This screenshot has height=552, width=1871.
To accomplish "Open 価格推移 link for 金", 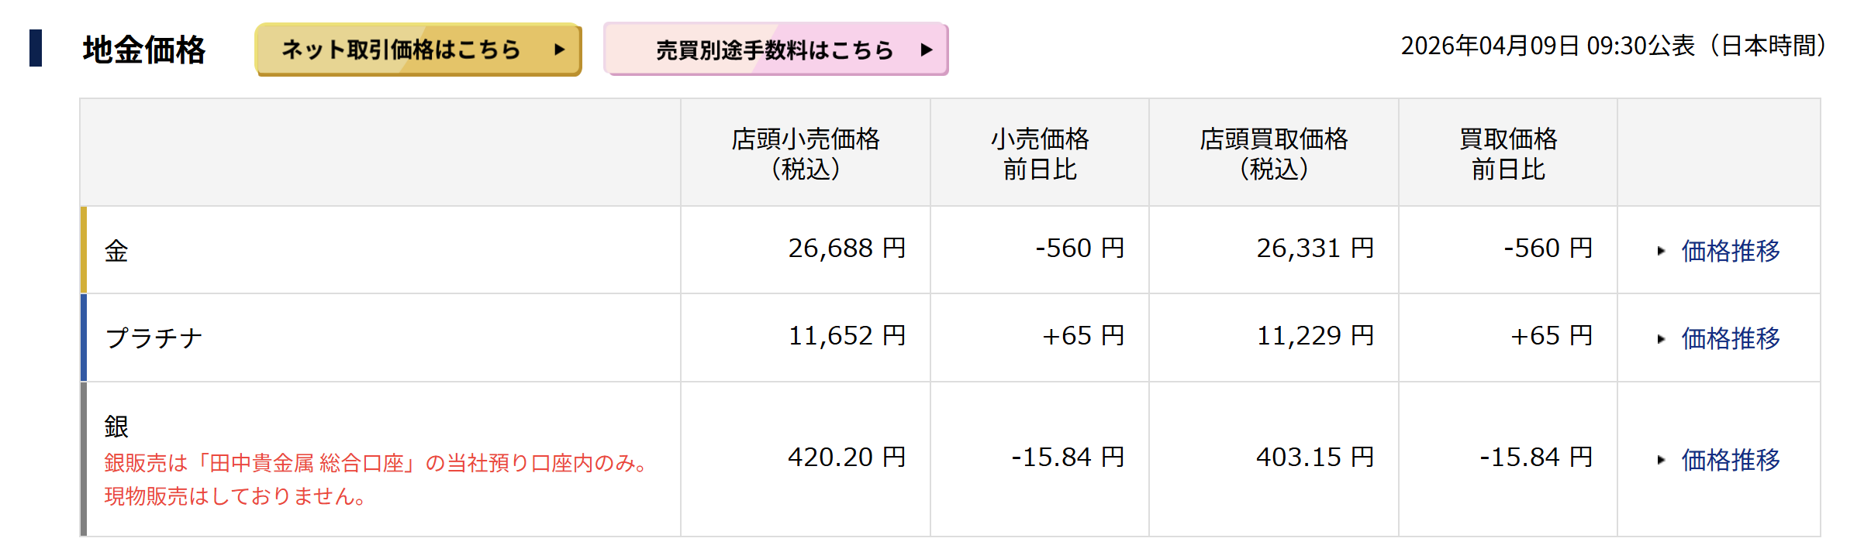I will pos(1730,251).
